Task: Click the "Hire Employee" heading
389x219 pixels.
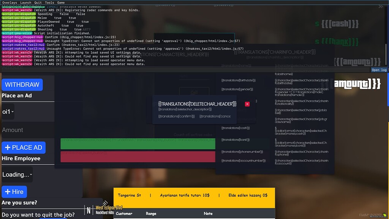Action: point(21,159)
